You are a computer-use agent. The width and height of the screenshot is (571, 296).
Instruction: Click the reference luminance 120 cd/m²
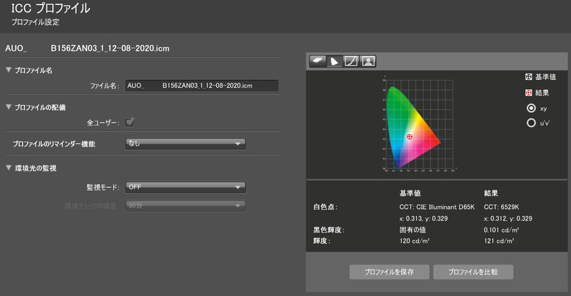[x=415, y=240]
